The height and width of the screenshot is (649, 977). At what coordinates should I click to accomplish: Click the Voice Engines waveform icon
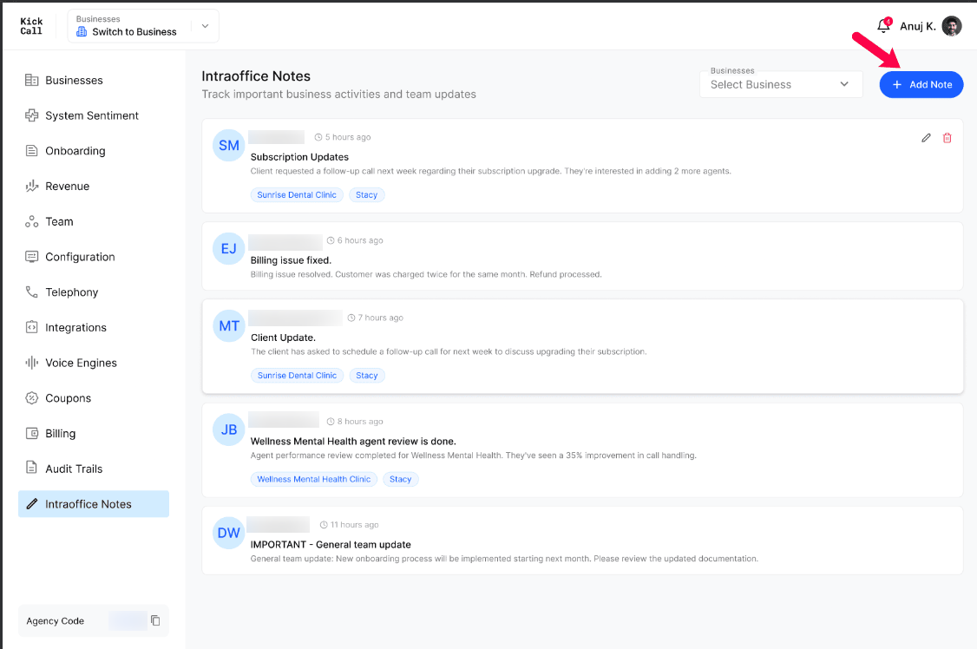click(31, 363)
